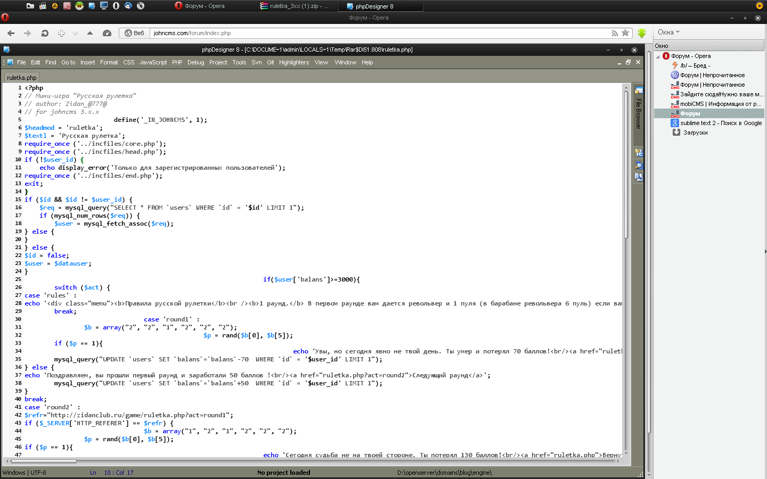The height and width of the screenshot is (479, 767).
Task: Click the bookmark star in address bar
Action: (625, 33)
